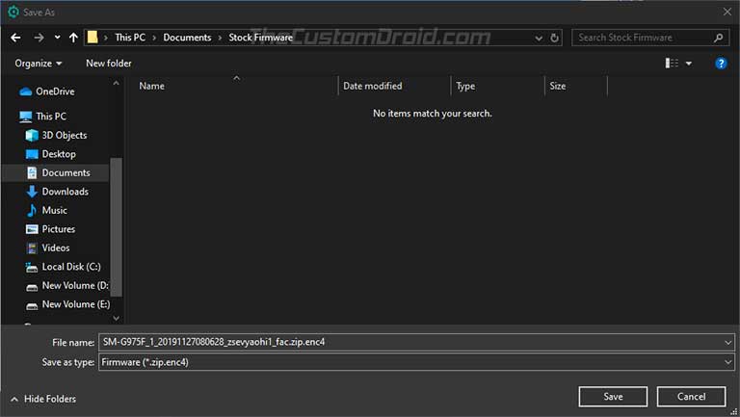Viewport: 740px width, 417px height.
Task: Change view using the view layout icon
Action: [672, 64]
